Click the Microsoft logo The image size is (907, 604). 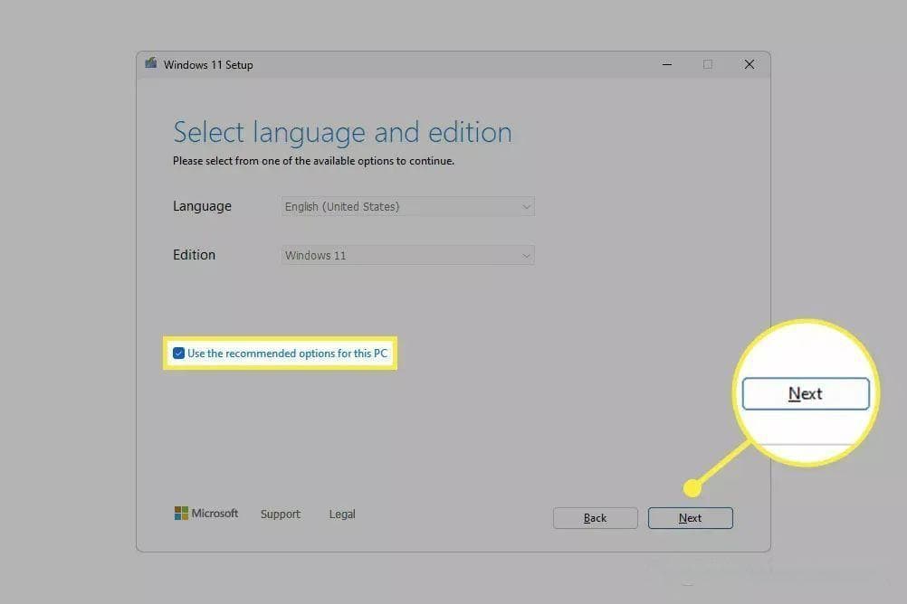205,514
